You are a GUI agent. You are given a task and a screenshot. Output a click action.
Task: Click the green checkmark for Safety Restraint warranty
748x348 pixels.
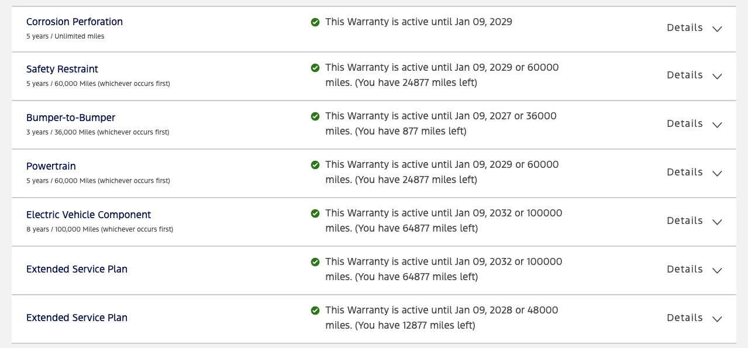[x=315, y=68]
